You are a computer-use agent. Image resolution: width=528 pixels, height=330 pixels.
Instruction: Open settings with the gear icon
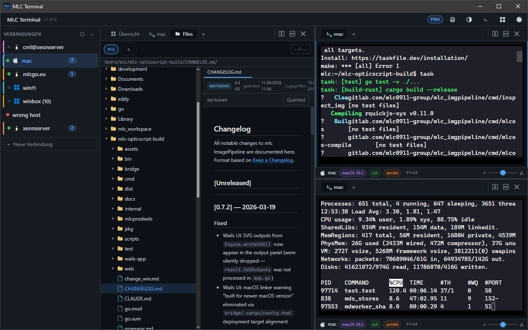point(519,20)
